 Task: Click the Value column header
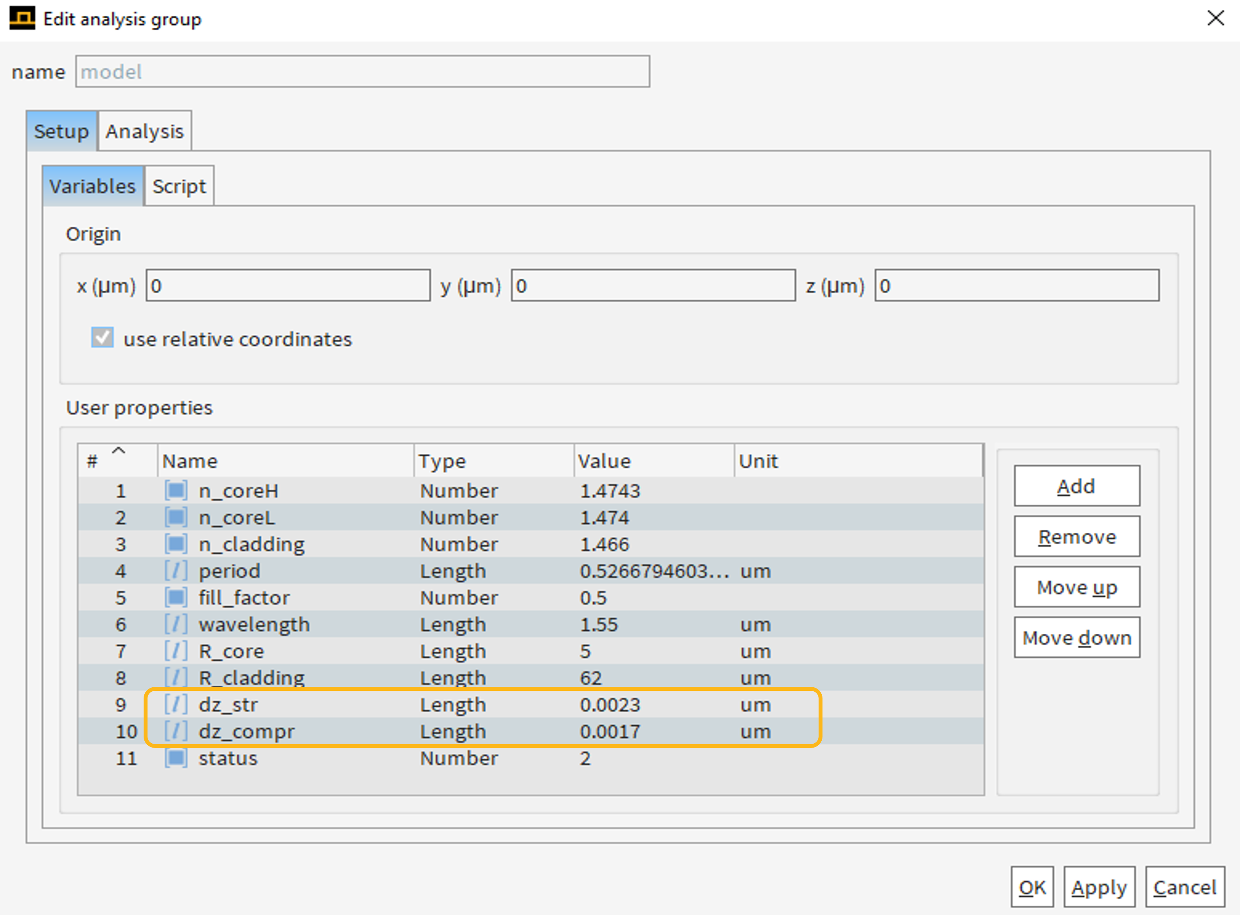pyautogui.click(x=654, y=460)
